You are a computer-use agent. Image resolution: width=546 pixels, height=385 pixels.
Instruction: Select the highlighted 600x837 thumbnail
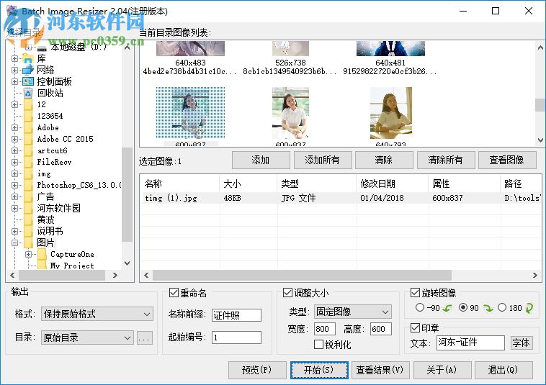pyautogui.click(x=190, y=113)
